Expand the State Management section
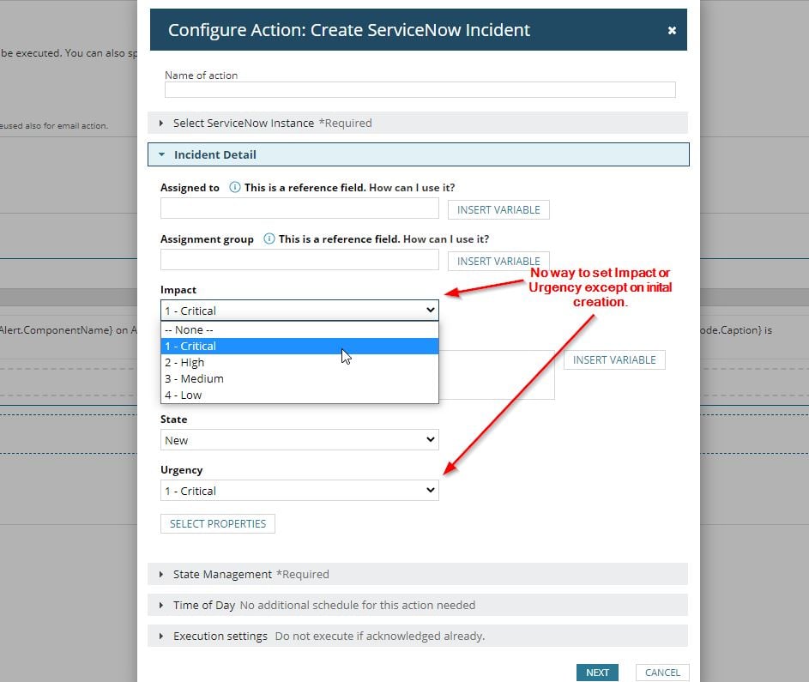The width and height of the screenshot is (809, 682). click(x=418, y=574)
